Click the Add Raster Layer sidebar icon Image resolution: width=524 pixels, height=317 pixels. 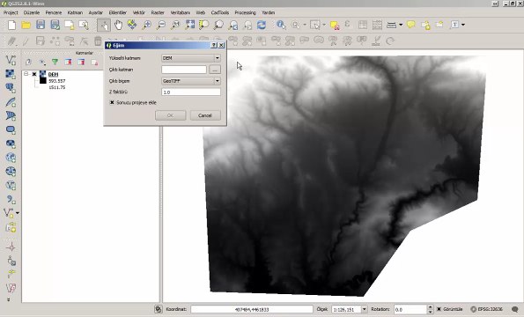click(x=11, y=74)
